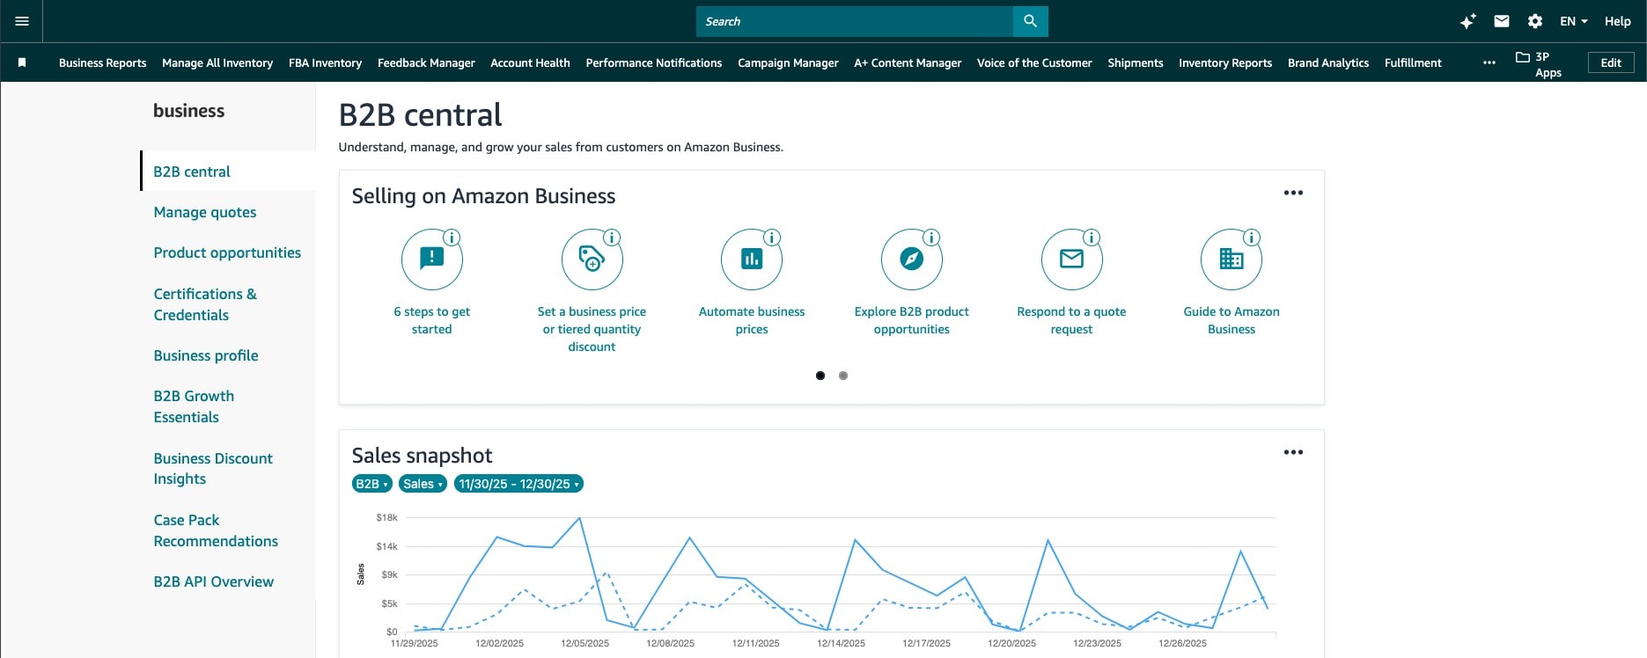Show info for 6 steps to get started
This screenshot has width=1647, height=658.
click(452, 238)
